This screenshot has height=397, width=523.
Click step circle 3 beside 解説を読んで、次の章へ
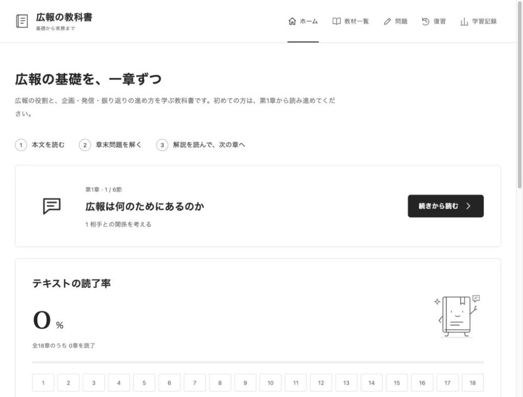click(x=162, y=145)
